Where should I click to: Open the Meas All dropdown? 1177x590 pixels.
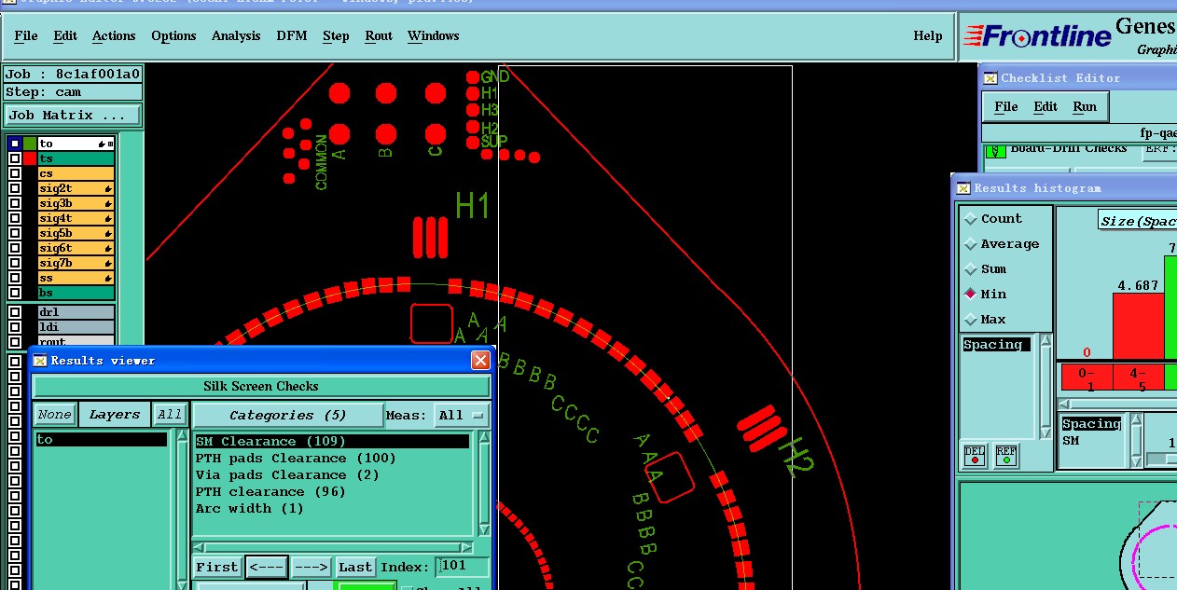point(461,415)
